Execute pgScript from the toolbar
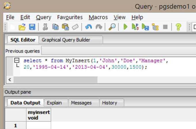Image resolution: width=196 pixels, height=129 pixels. click(135, 27)
